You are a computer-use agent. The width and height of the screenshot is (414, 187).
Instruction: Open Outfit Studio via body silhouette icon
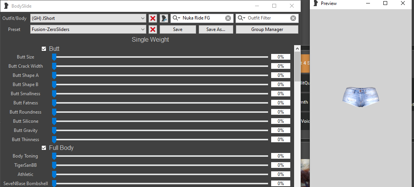click(x=164, y=18)
